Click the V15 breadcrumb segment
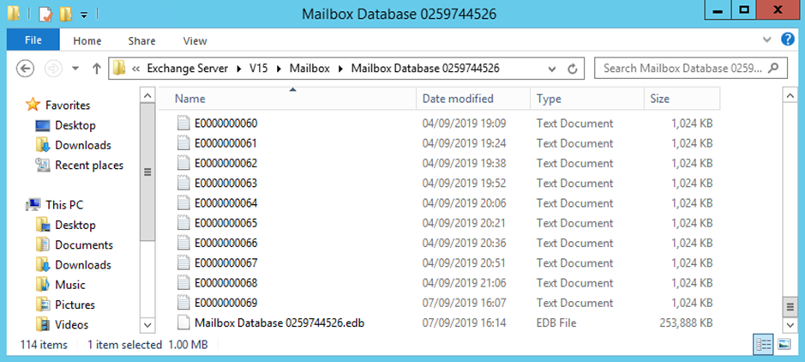Screen dimensions: 805x362 pyautogui.click(x=259, y=69)
